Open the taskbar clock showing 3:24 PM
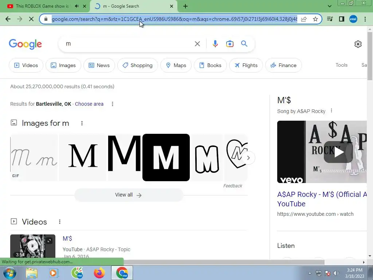This screenshot has height=280, width=373. pos(354,273)
